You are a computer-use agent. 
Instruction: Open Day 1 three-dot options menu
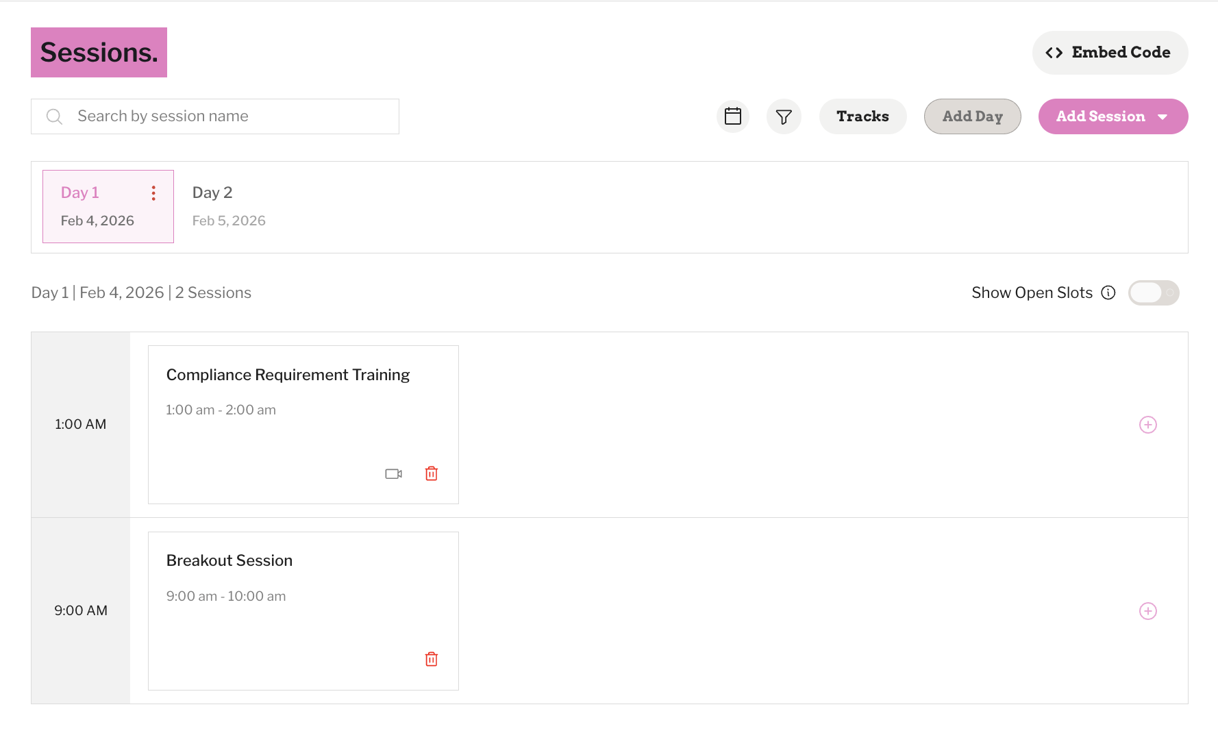pos(153,193)
